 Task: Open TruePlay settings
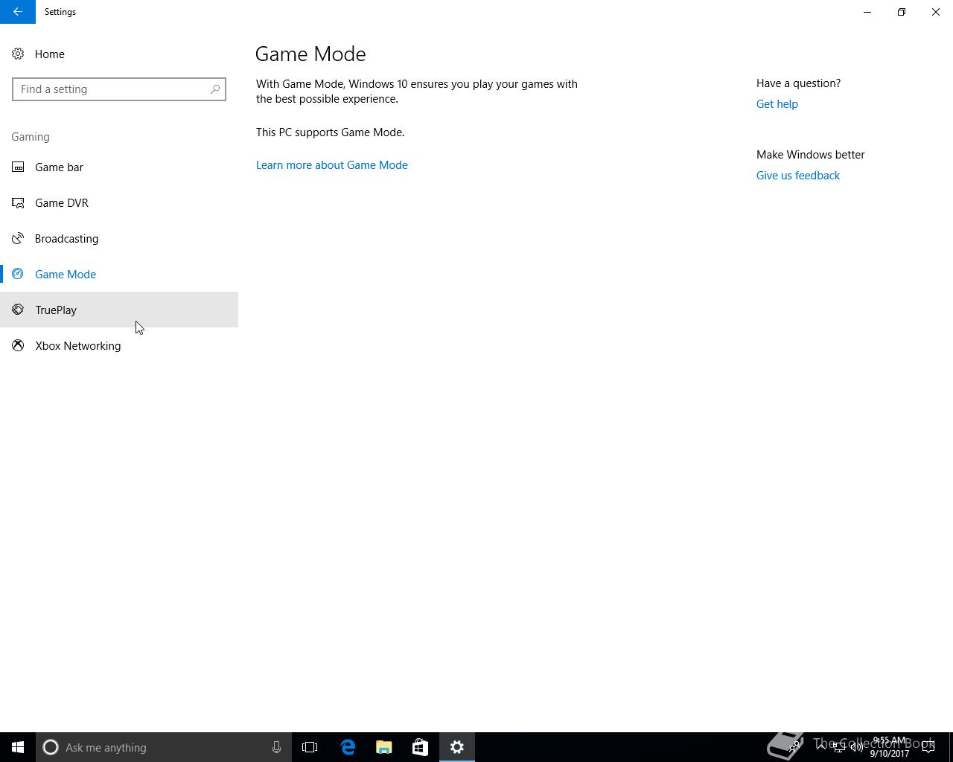[x=119, y=310]
